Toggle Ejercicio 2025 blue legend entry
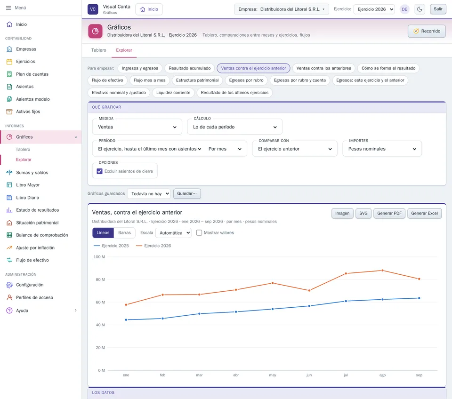 pyautogui.click(x=111, y=246)
